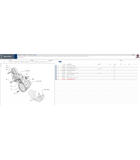This screenshot has height=160, width=140.
Task: Open the info icon for red row 10
Action: point(56,79)
